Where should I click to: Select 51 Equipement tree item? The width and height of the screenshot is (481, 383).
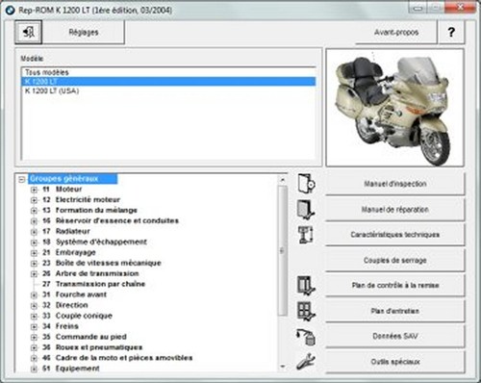pyautogui.click(x=71, y=369)
